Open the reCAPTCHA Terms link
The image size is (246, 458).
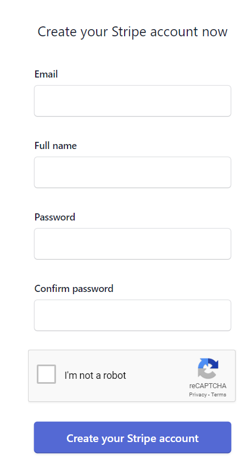[x=219, y=395]
